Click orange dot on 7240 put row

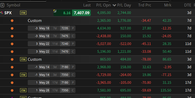point(12,44)
